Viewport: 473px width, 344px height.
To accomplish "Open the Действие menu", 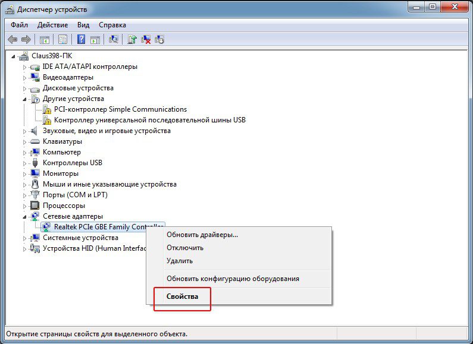I will 53,25.
